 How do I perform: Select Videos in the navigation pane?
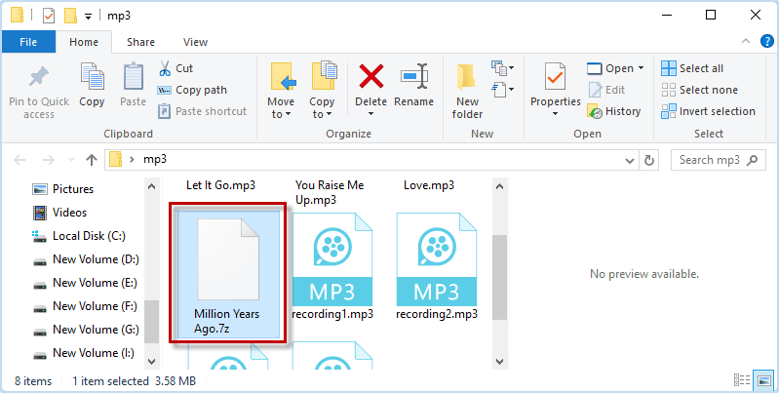(60, 213)
